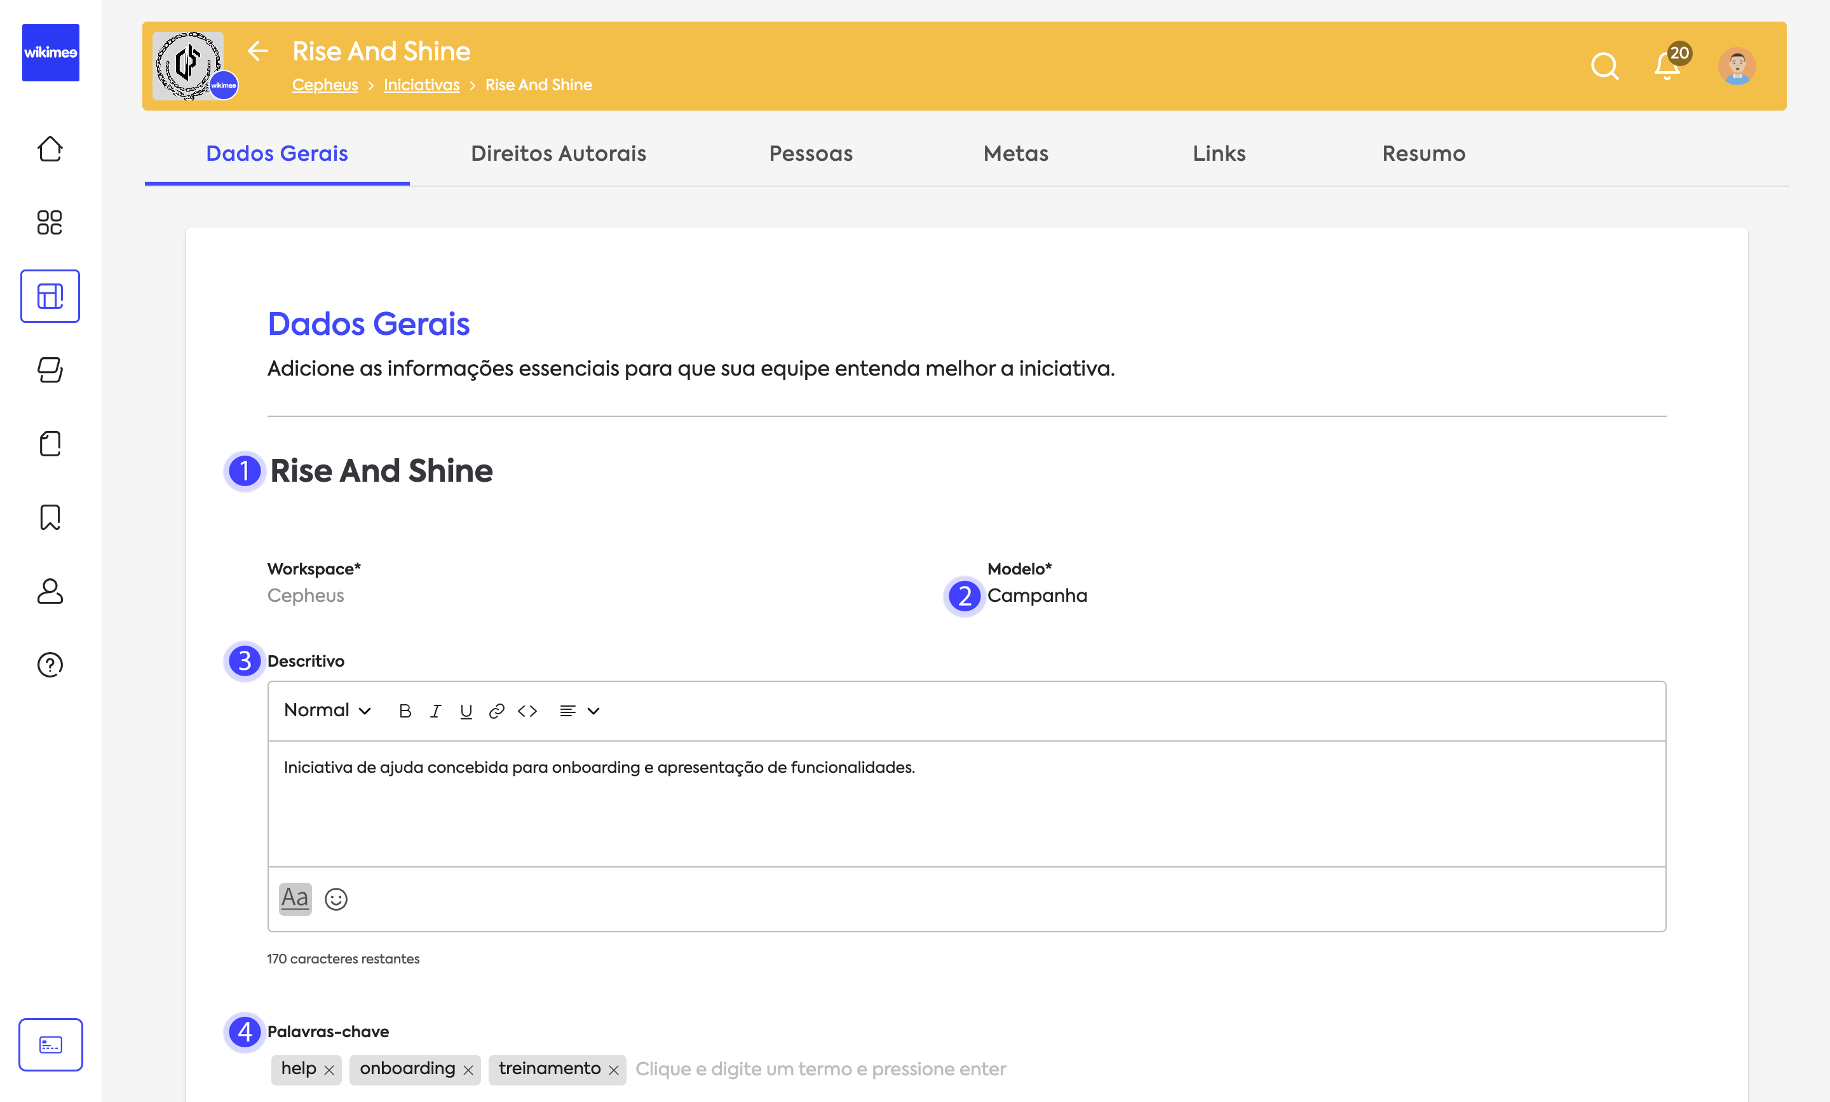Click the bookmark icon in sidebar
Viewport: 1830px width, 1102px height.
pos(50,517)
